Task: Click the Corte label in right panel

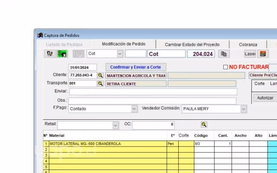Action: pyautogui.click(x=259, y=83)
